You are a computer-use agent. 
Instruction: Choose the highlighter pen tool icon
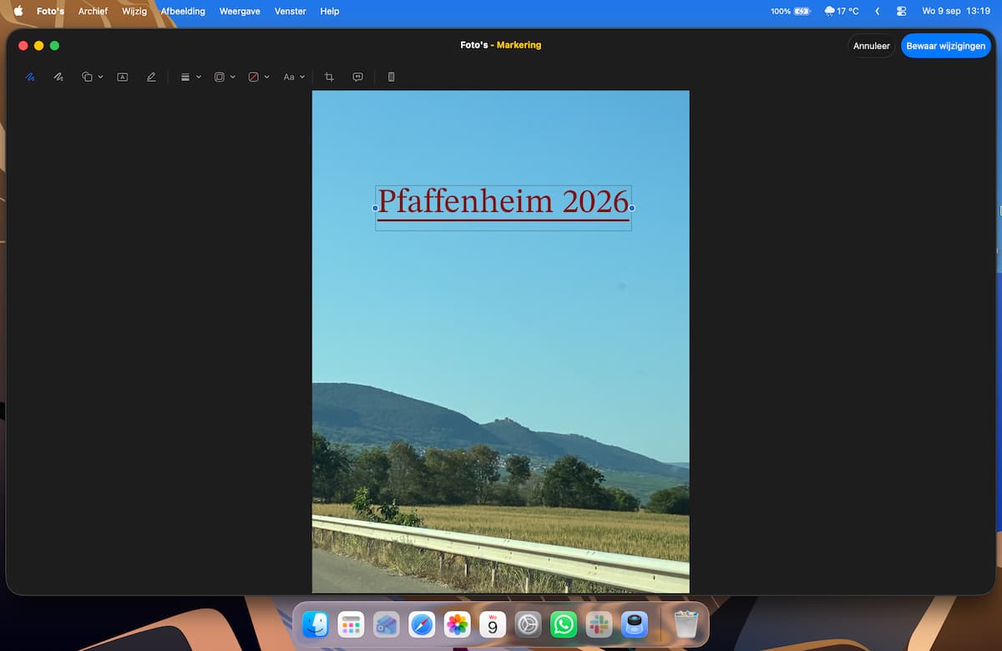pyautogui.click(x=151, y=77)
